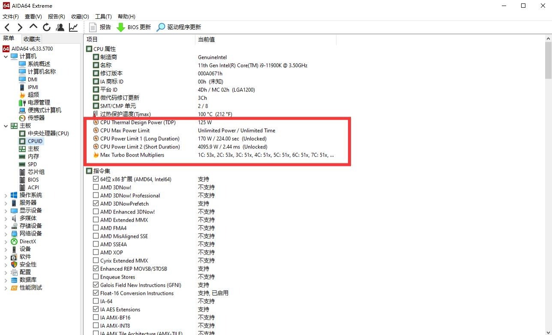This screenshot has width=552, height=335.
Task: Click the refresh icon in toolbar
Action: [46, 27]
